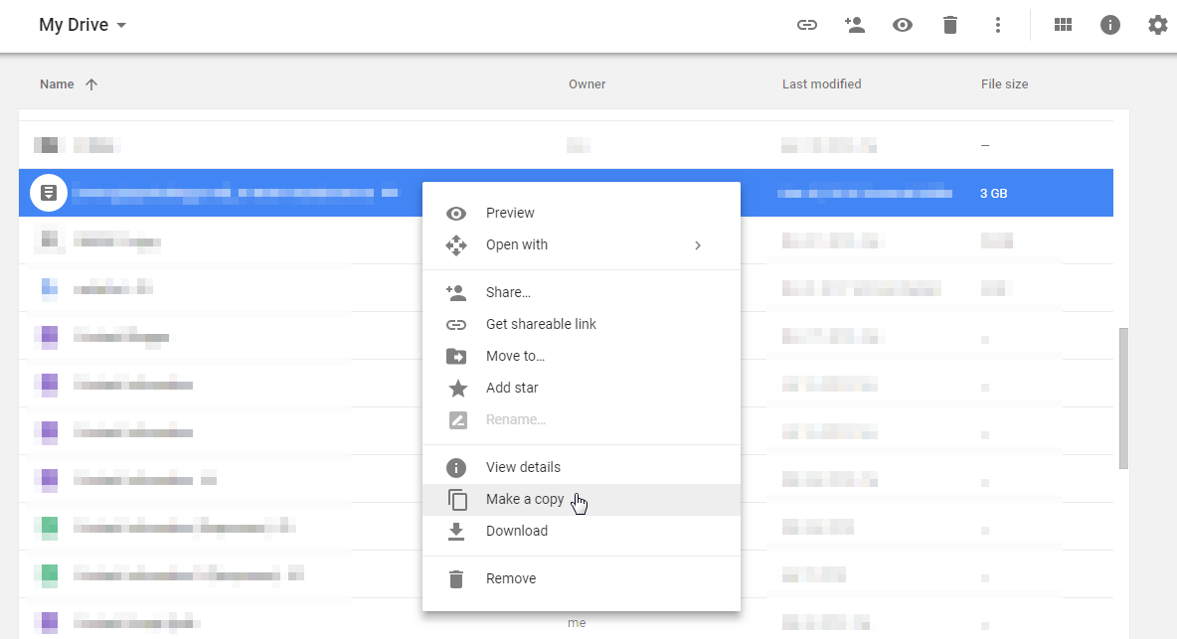Screen dimensions: 1177x639
Task: Click the trash remove icon in toolbar
Action: pos(949,25)
